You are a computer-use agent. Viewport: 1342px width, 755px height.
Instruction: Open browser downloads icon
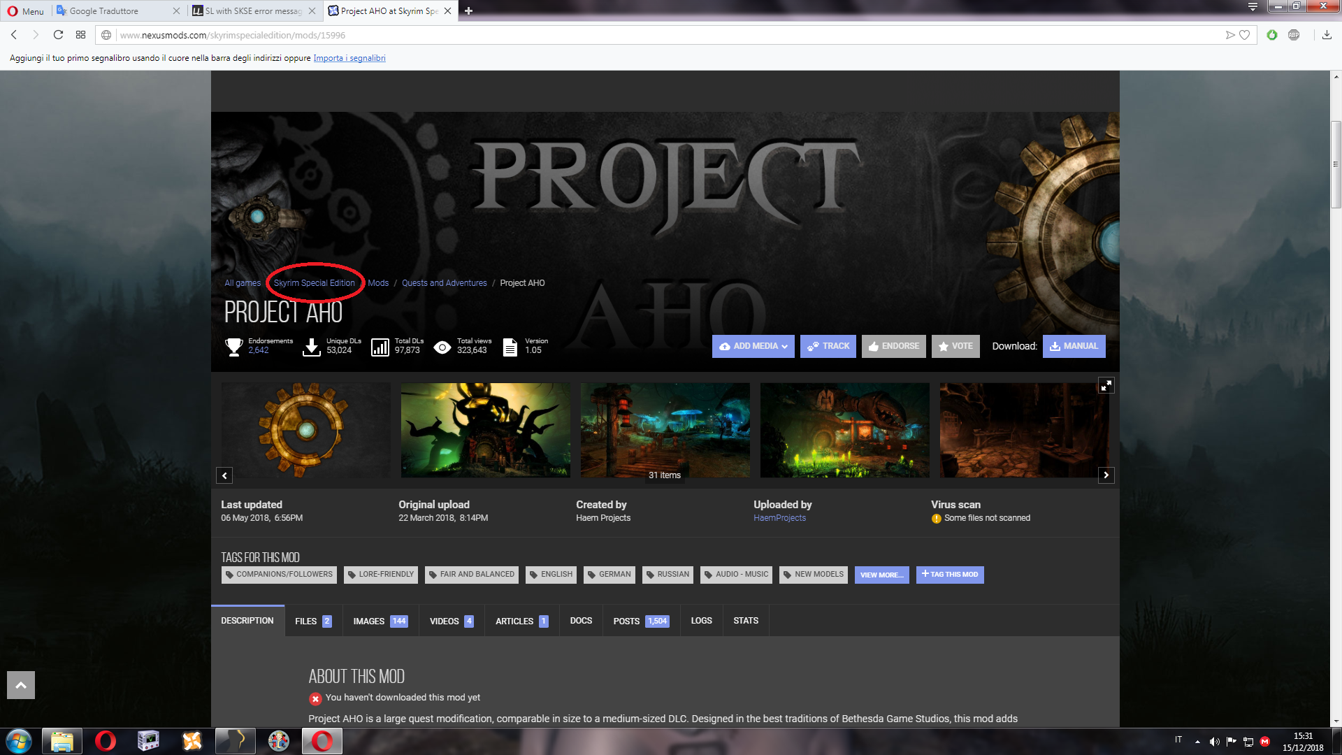click(1327, 35)
